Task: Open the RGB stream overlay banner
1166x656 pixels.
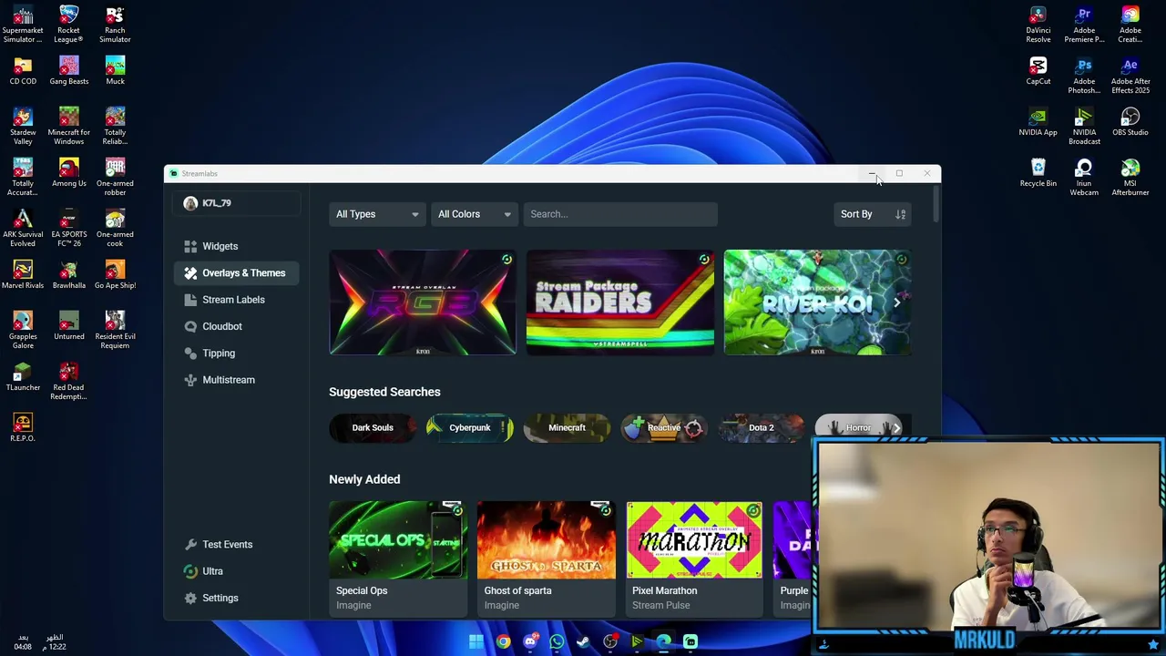Action: [423, 302]
